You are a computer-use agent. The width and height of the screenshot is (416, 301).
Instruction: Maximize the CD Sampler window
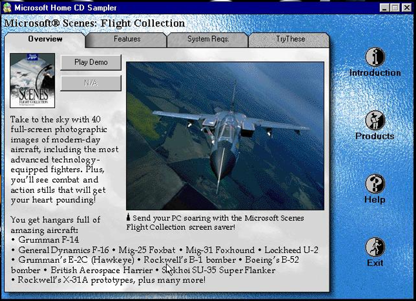(x=395, y=8)
